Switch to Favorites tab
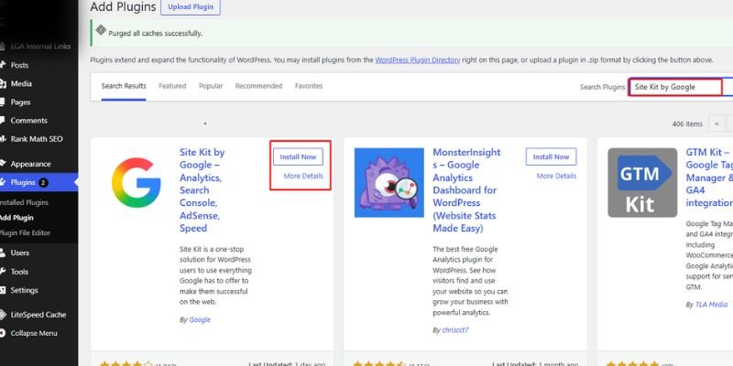Image resolution: width=733 pixels, height=366 pixels. [309, 86]
